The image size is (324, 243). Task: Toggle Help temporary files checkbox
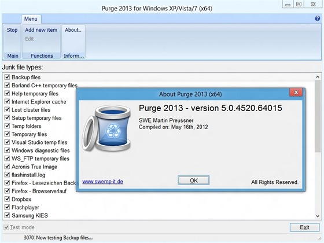point(7,93)
